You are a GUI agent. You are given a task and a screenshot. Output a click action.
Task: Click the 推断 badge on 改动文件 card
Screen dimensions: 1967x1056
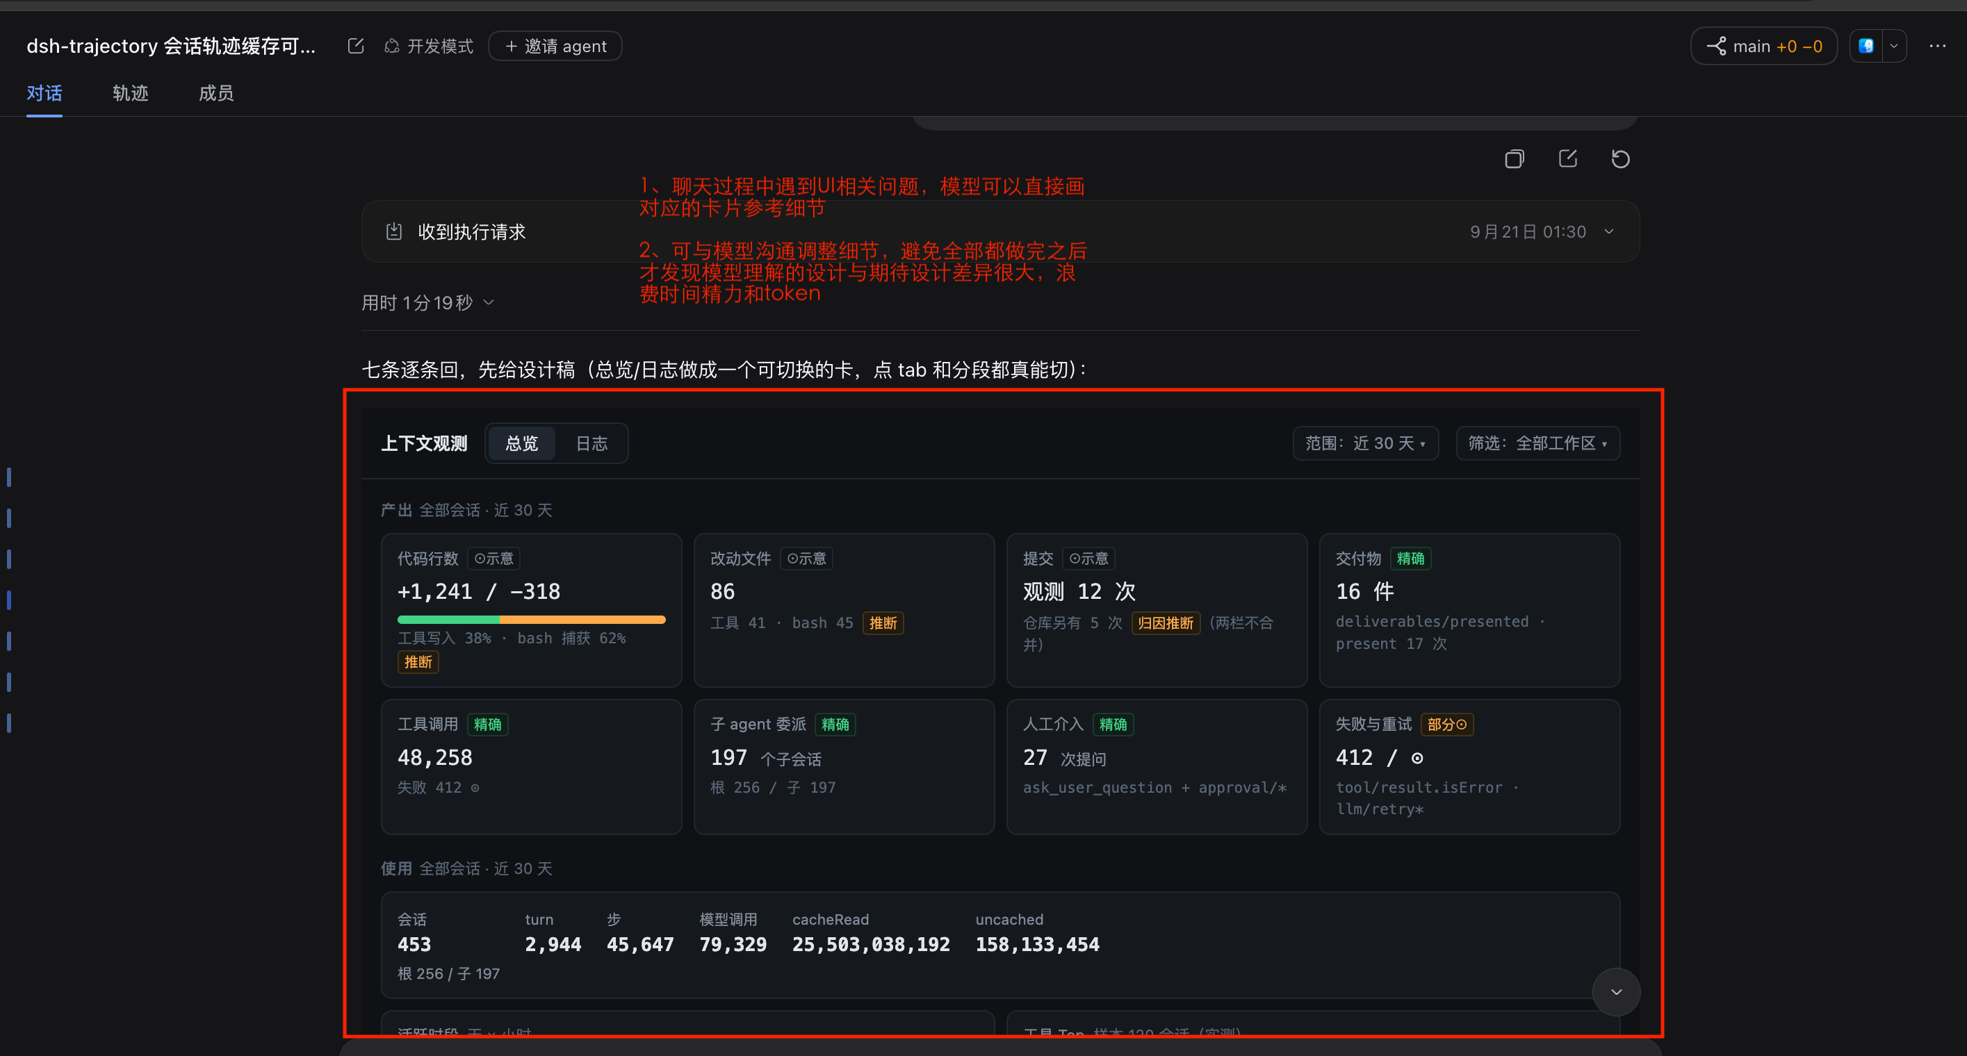tap(883, 622)
